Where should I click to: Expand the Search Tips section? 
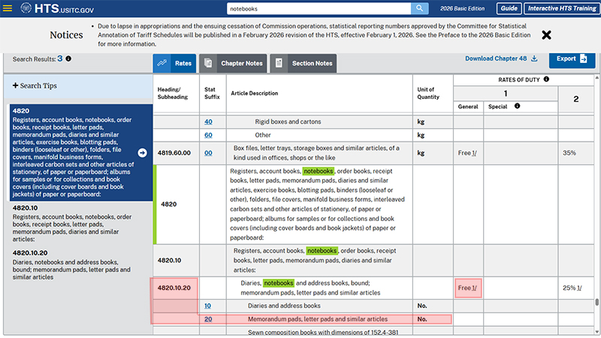(35, 85)
